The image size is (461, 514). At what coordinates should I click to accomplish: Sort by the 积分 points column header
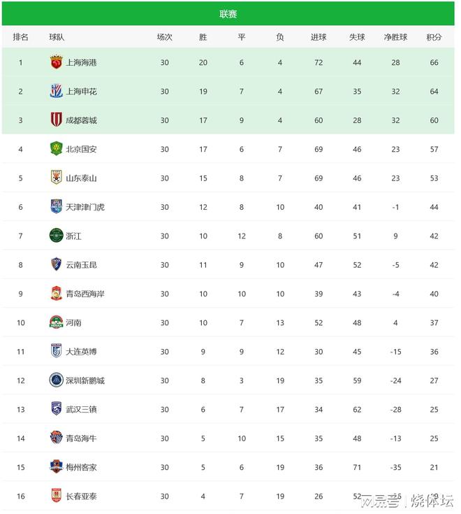(x=434, y=37)
